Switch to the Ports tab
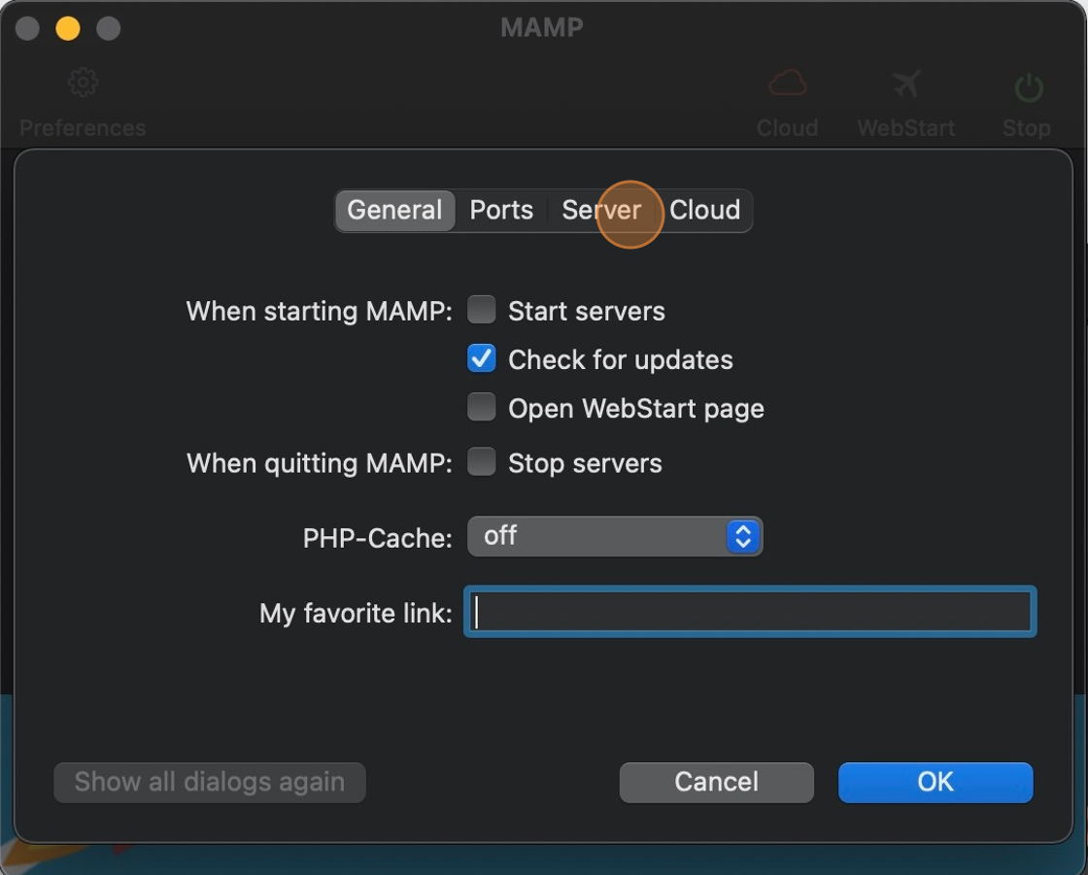 click(501, 210)
